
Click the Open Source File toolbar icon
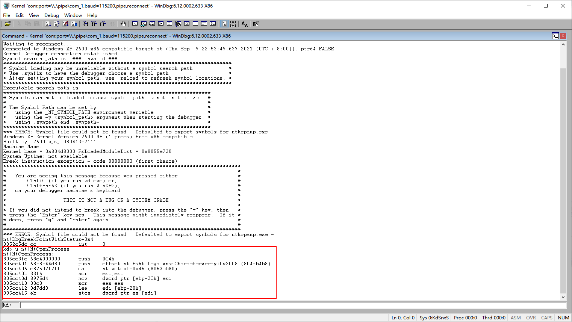tap(8, 24)
